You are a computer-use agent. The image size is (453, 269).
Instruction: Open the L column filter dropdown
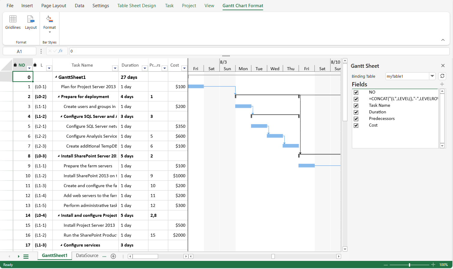49,68
